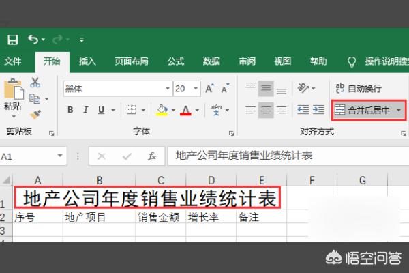Expand the 合并后居中 dropdown arrow
The height and width of the screenshot is (273, 409).
(398, 110)
